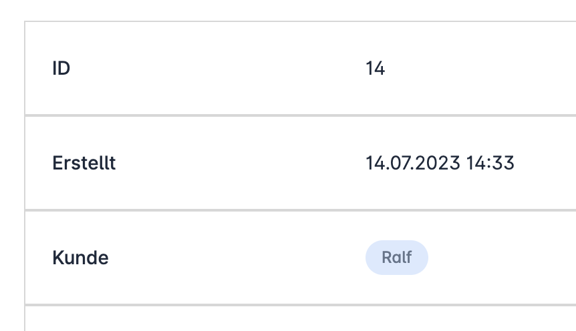
Task: Click the divider below the Kunde row
Action: click(x=267, y=305)
